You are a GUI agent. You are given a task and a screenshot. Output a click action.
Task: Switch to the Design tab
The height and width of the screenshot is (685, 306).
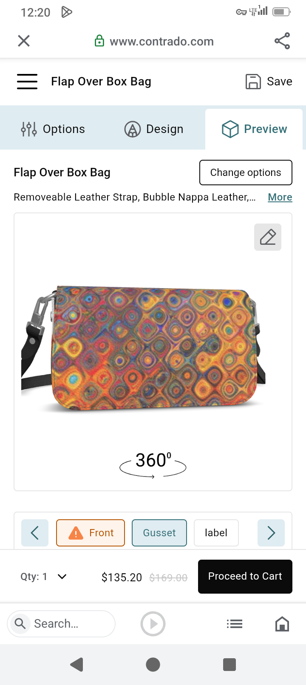(x=154, y=129)
